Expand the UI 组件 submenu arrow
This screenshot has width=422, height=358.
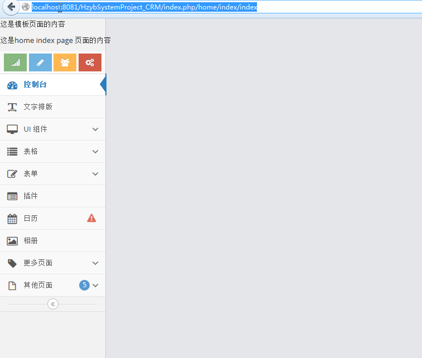95,129
